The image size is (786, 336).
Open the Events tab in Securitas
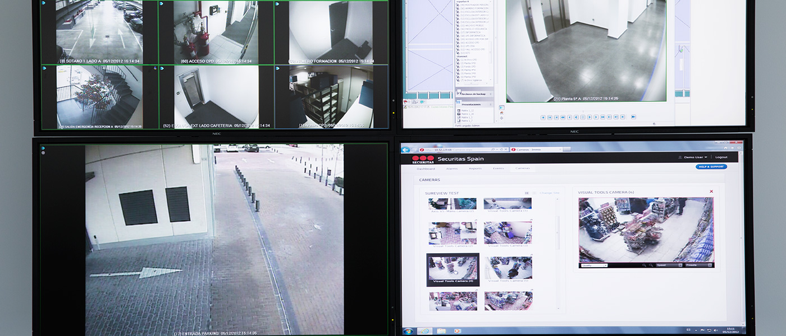(498, 169)
